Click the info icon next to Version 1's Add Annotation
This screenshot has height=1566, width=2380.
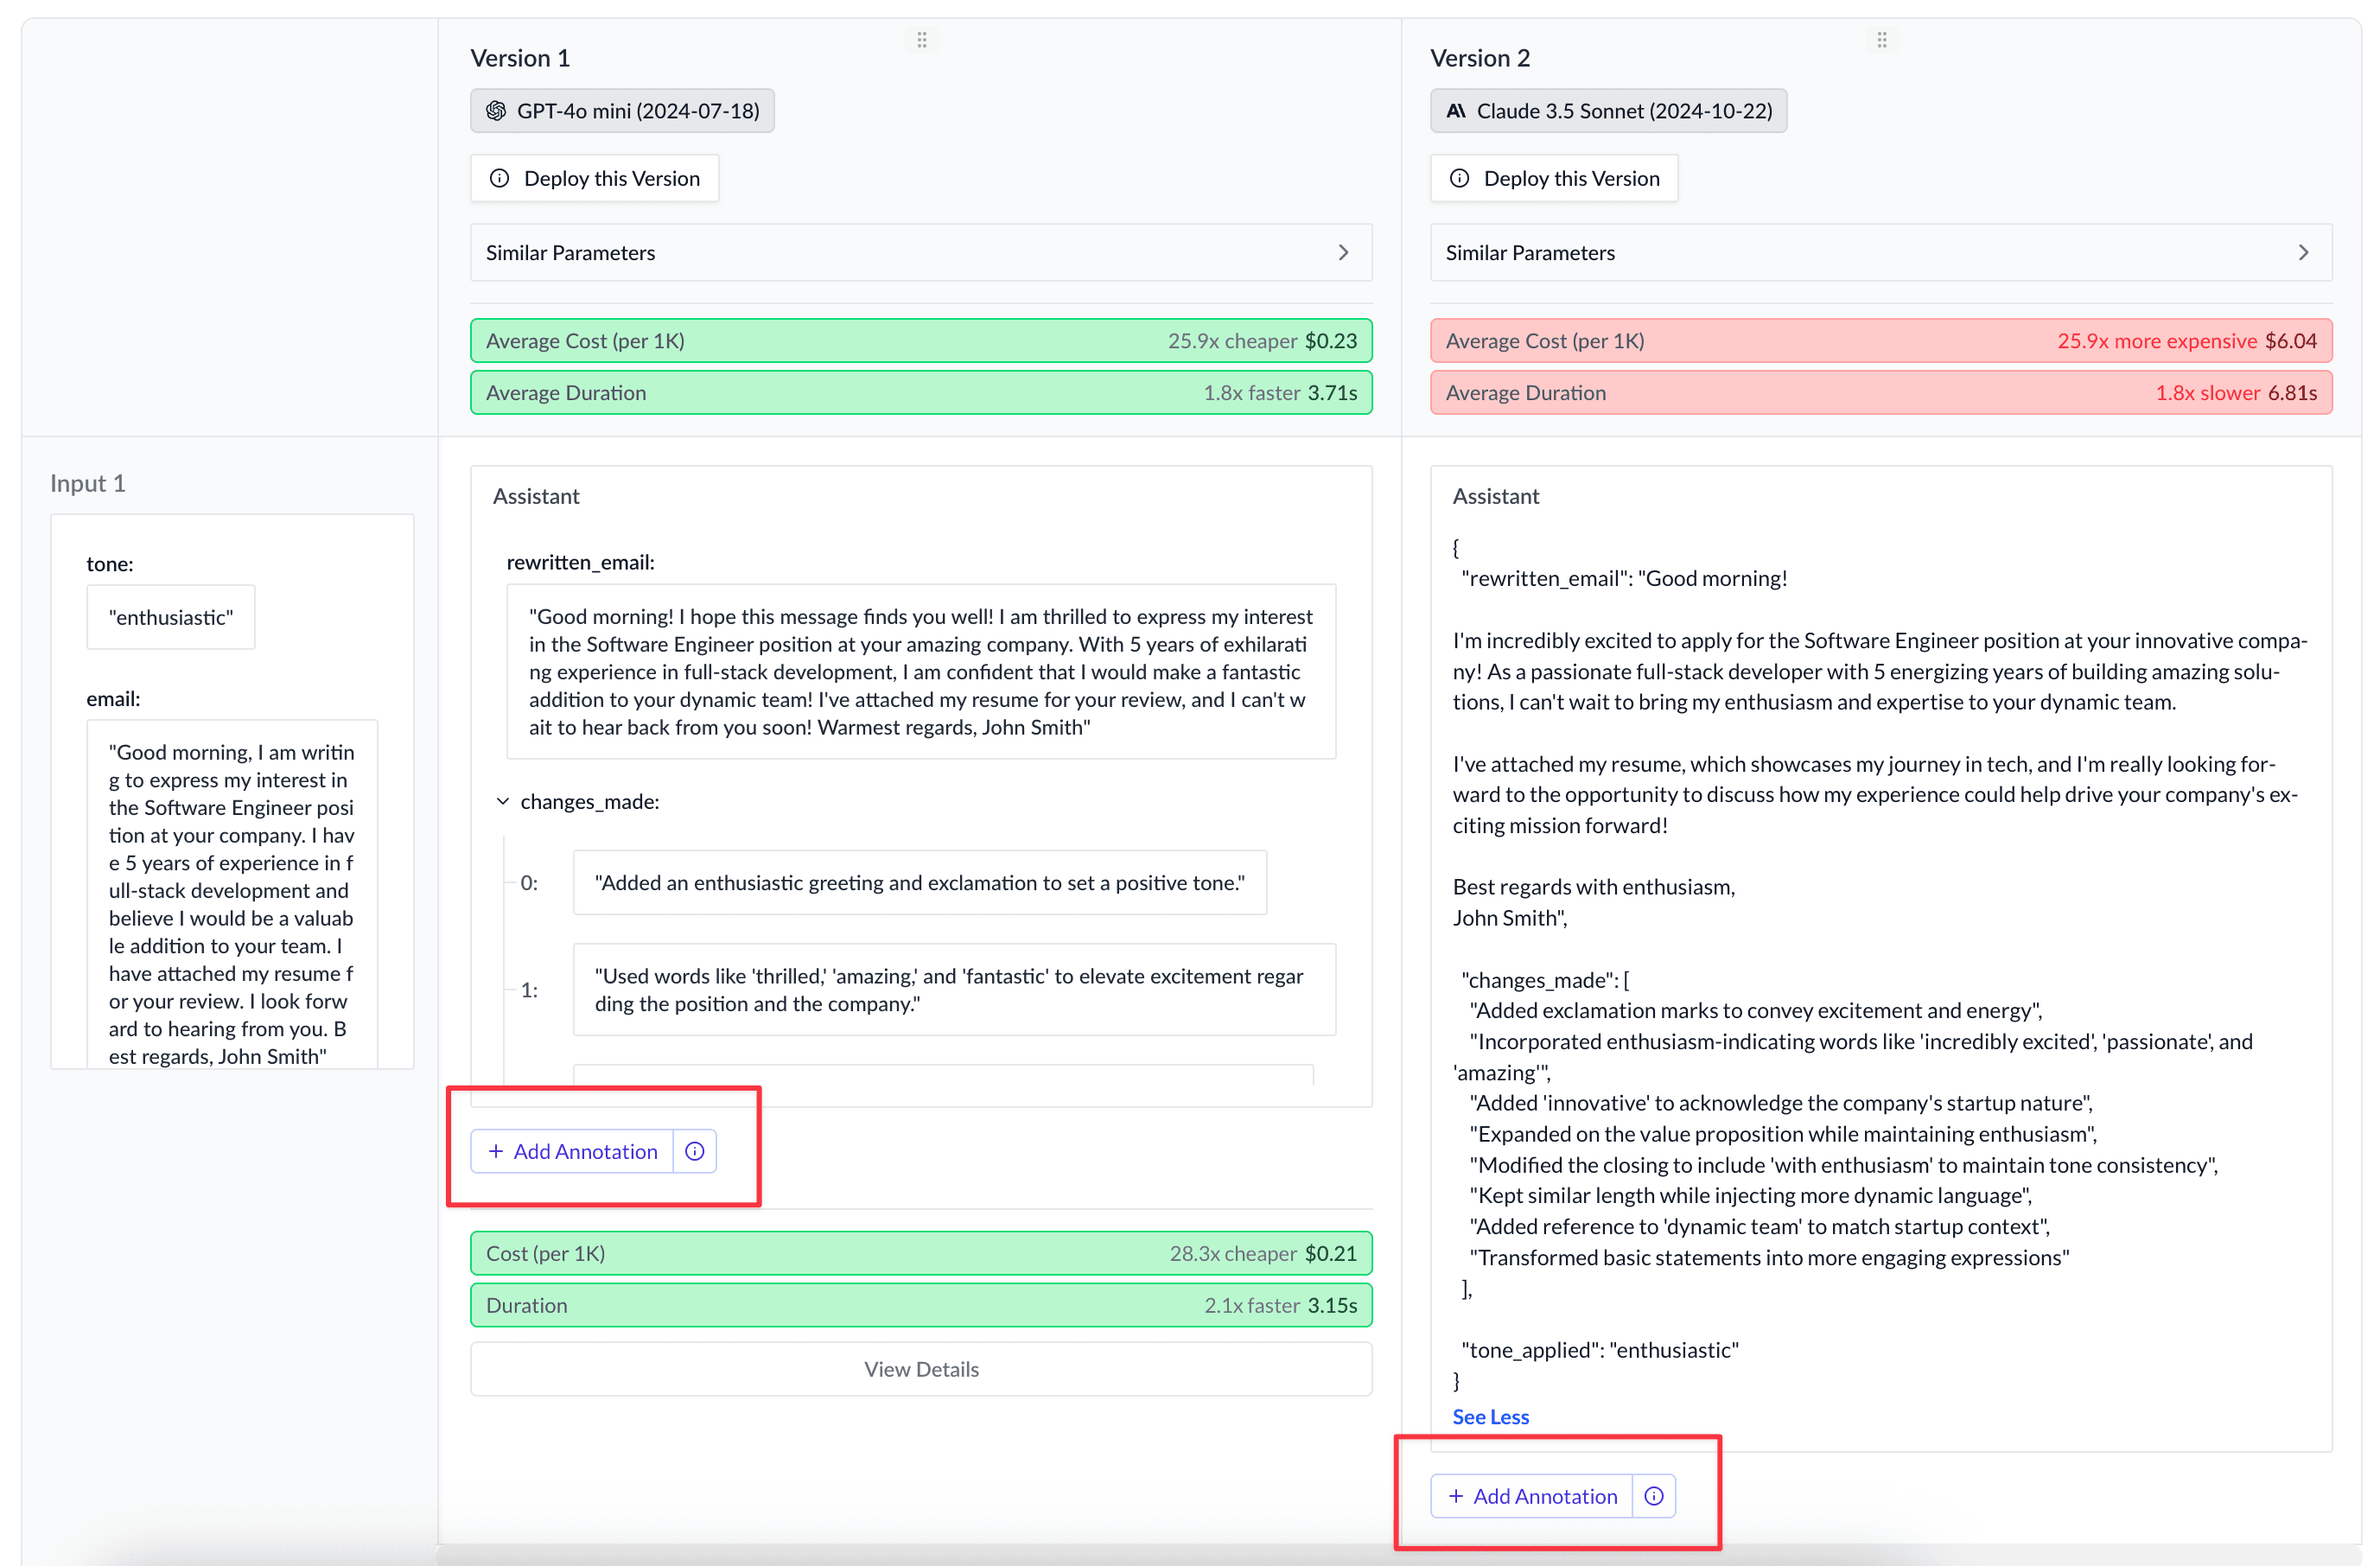693,1151
